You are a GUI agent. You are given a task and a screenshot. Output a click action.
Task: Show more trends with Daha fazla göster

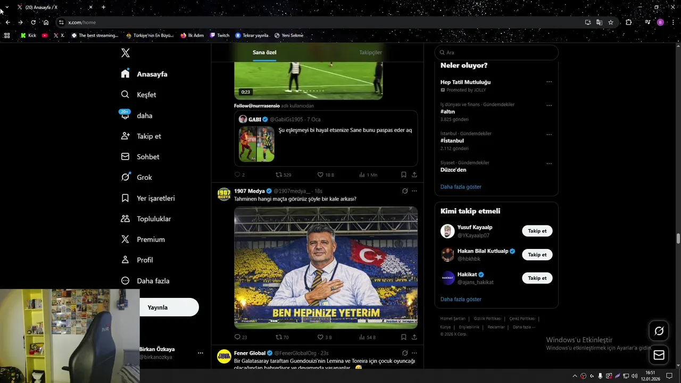coord(461,187)
